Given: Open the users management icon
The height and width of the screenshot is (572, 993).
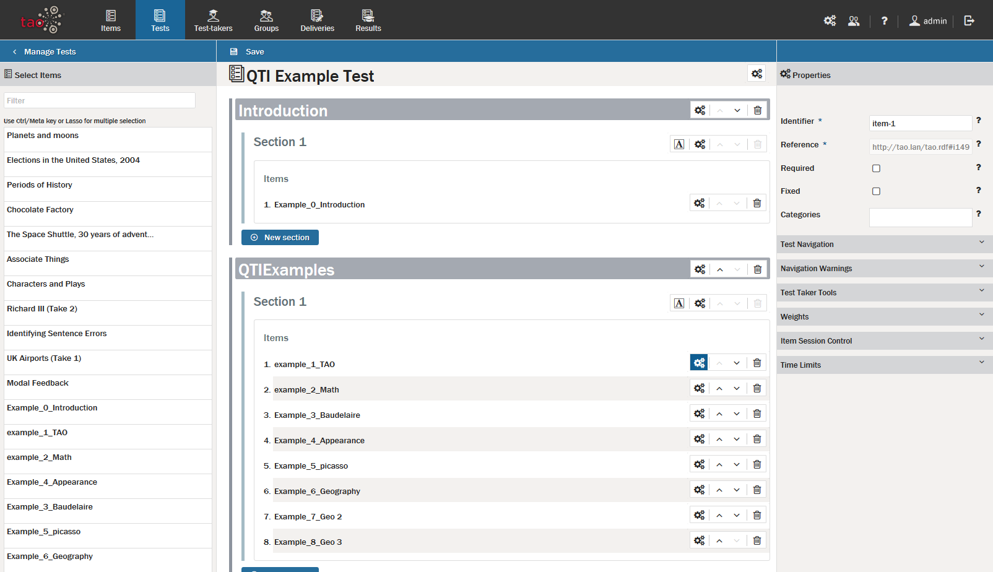Looking at the screenshot, I should point(854,20).
